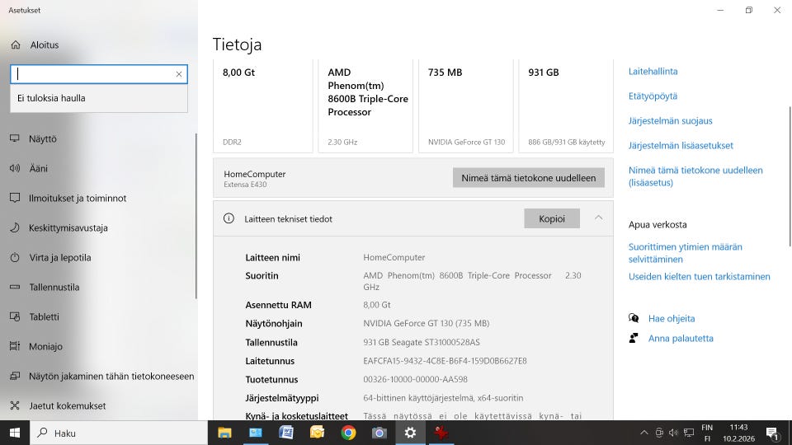Click the Moniajo icon in sidebar
The image size is (792, 445).
pyautogui.click(x=15, y=346)
